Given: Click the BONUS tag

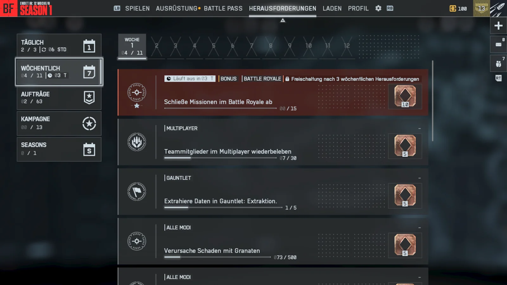Looking at the screenshot, I should point(228,79).
